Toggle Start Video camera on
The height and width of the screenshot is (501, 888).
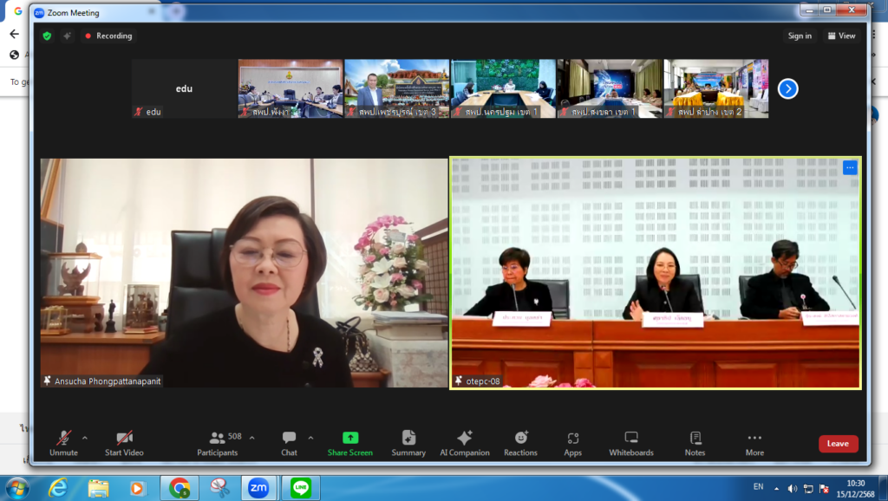click(124, 442)
